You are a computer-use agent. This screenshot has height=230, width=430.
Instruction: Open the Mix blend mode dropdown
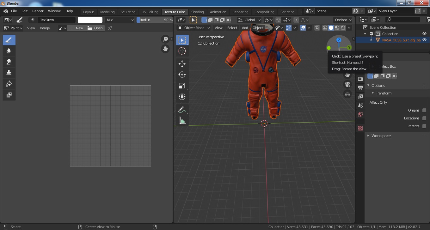click(120, 20)
